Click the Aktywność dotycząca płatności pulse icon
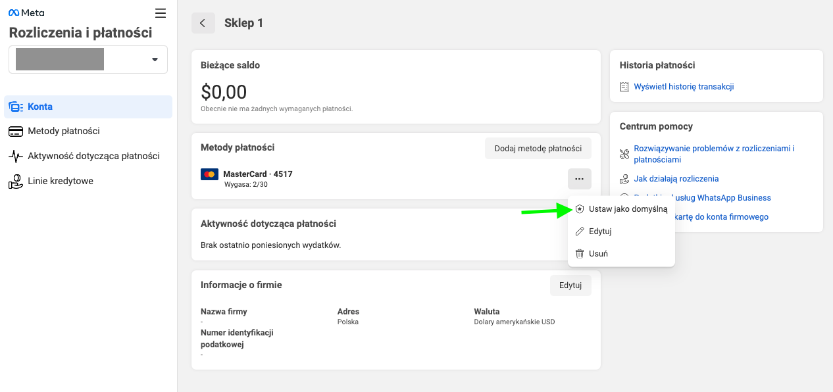 click(16, 157)
